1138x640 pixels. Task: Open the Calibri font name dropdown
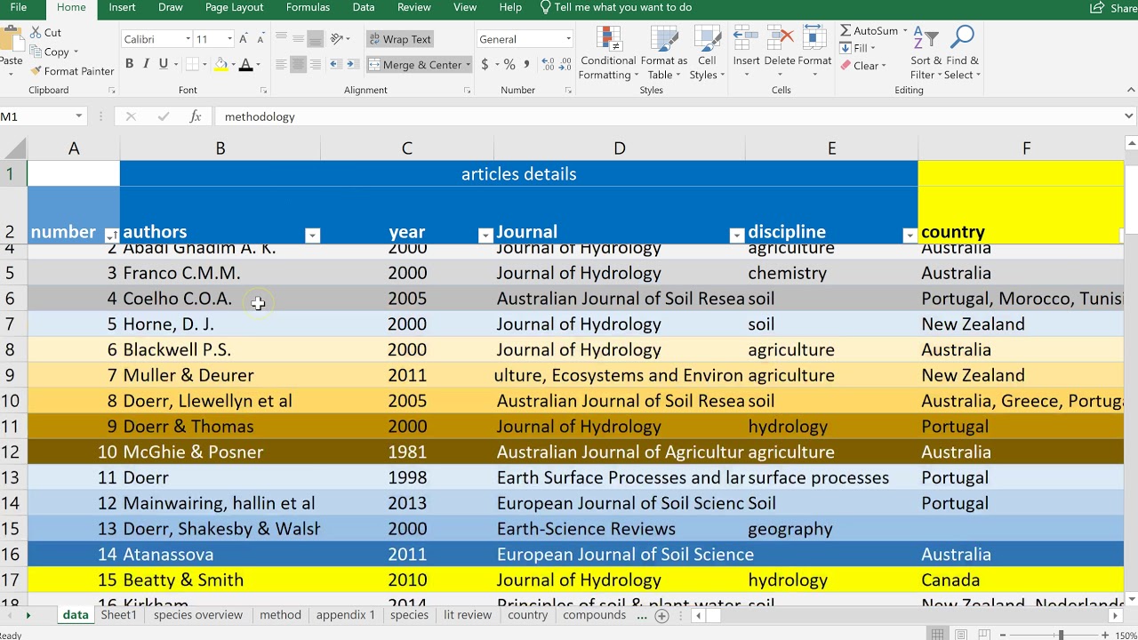188,39
